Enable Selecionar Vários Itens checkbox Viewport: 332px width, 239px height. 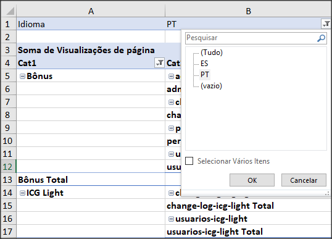click(189, 161)
